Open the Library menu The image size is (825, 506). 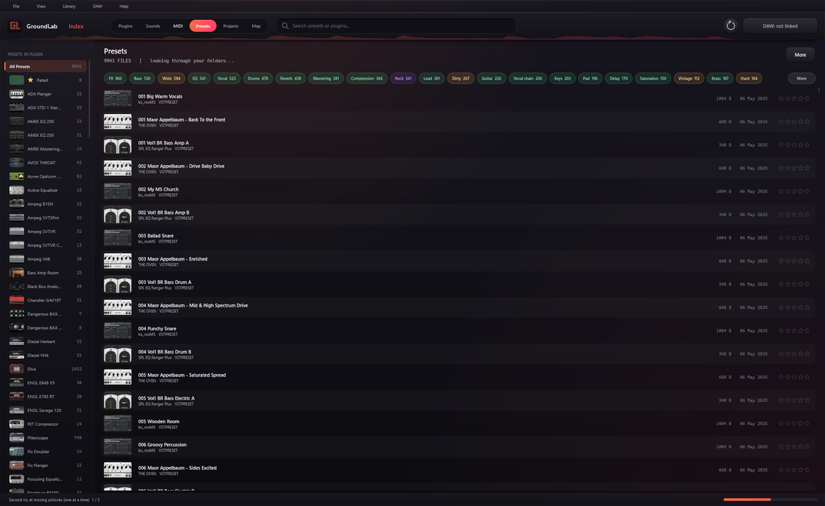tap(69, 6)
